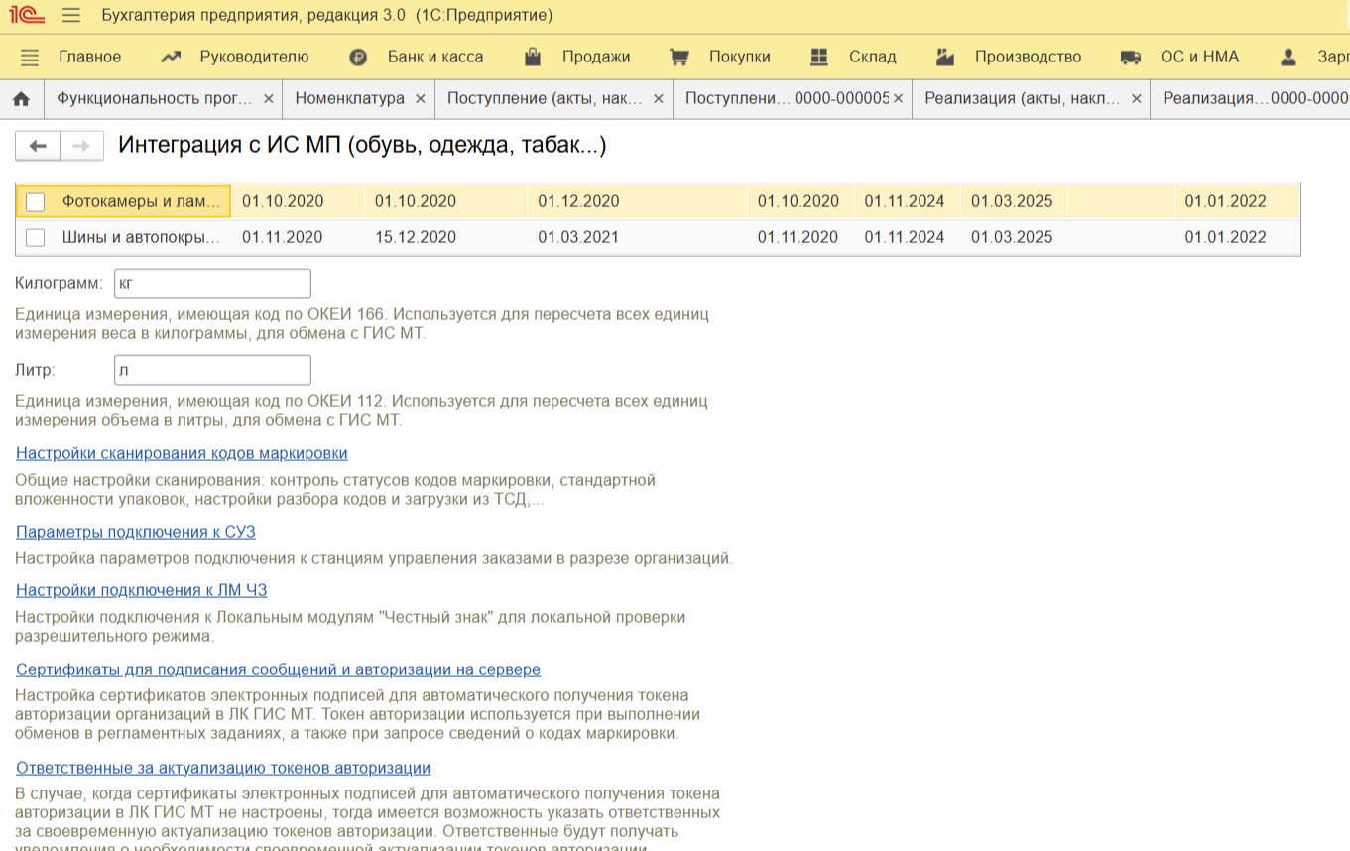
Task: Click the Килограмм unit input field
Action: [212, 284]
